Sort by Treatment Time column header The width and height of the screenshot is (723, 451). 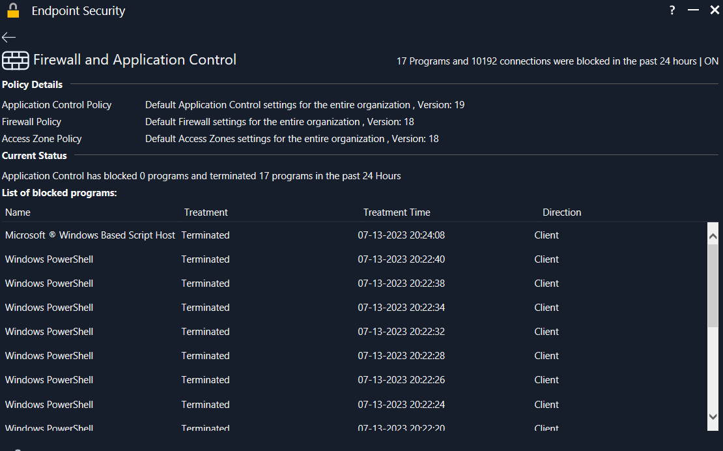point(397,212)
